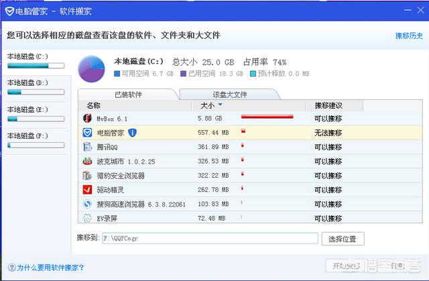Switch to the 已装软件 tab

click(128, 95)
